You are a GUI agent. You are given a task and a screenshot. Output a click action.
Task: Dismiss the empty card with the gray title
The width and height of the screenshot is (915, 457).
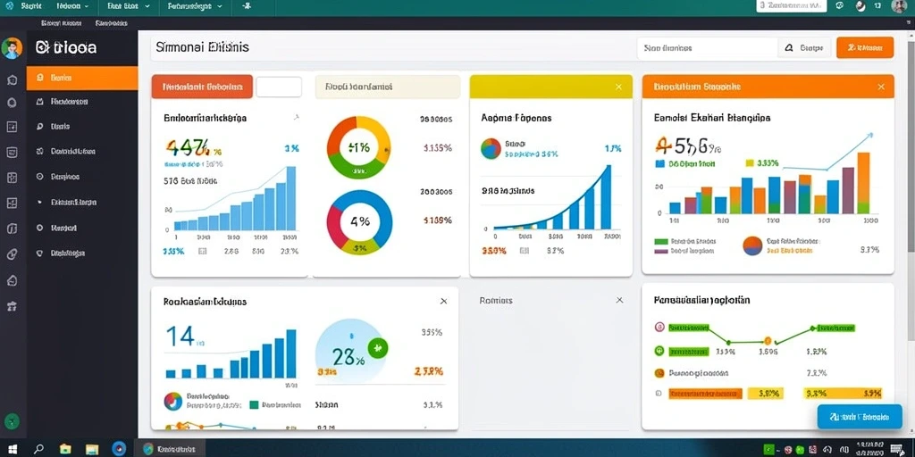pos(619,300)
